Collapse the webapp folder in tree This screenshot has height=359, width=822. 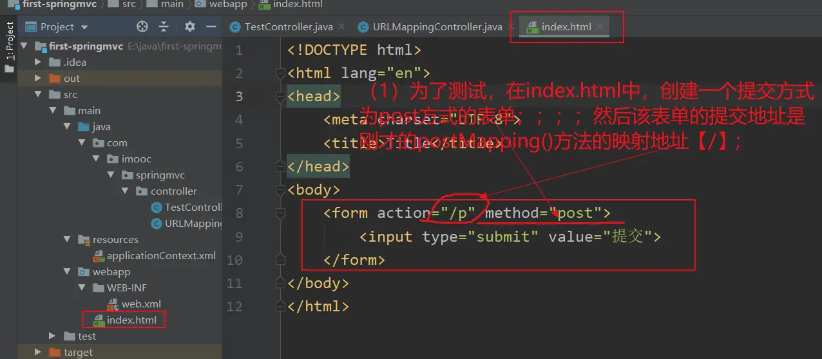click(68, 271)
